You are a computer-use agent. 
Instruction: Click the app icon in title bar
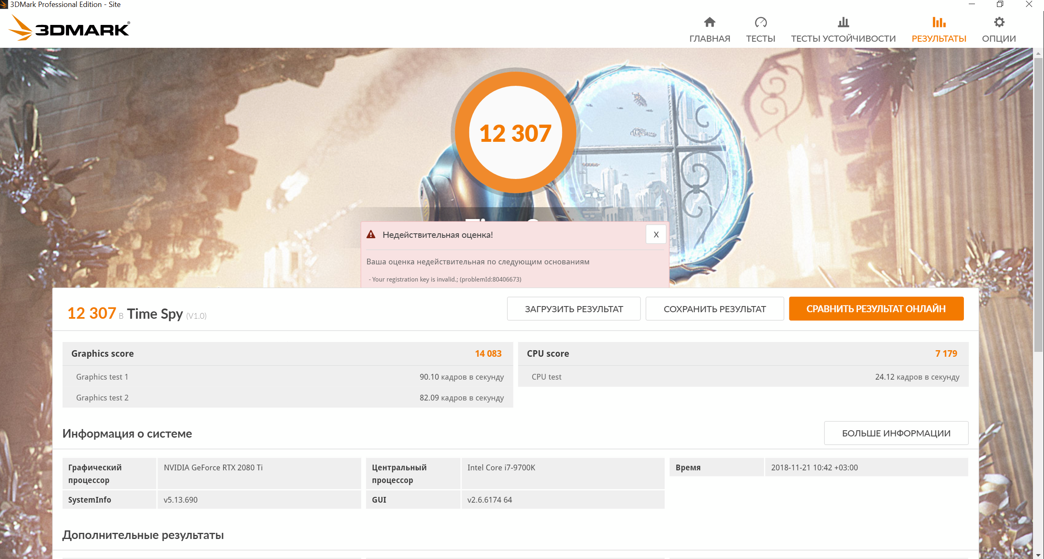(x=4, y=4)
